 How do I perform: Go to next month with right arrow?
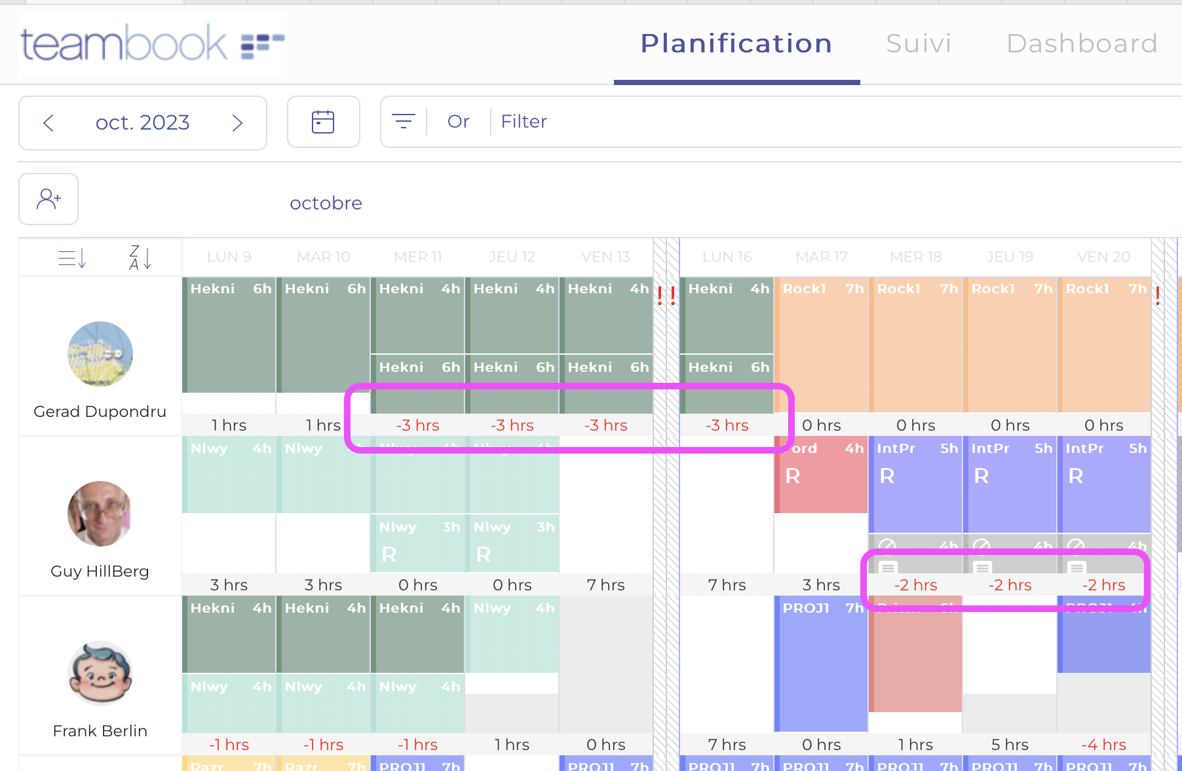237,123
